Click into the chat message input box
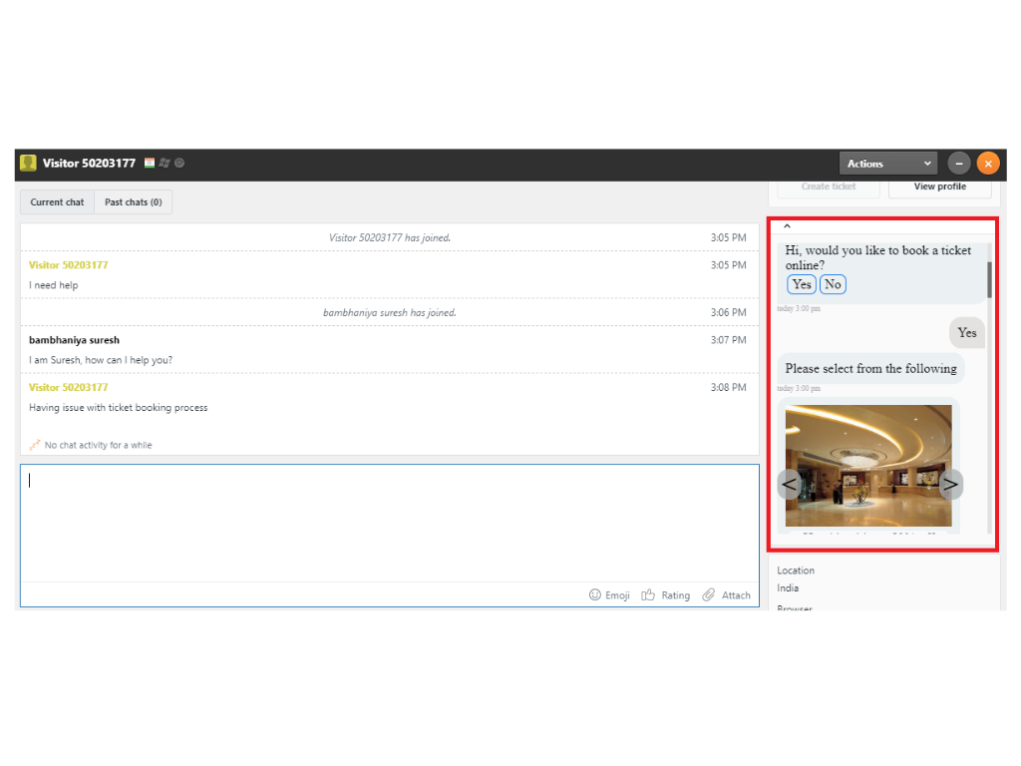This screenshot has width=1021, height=766. point(390,523)
